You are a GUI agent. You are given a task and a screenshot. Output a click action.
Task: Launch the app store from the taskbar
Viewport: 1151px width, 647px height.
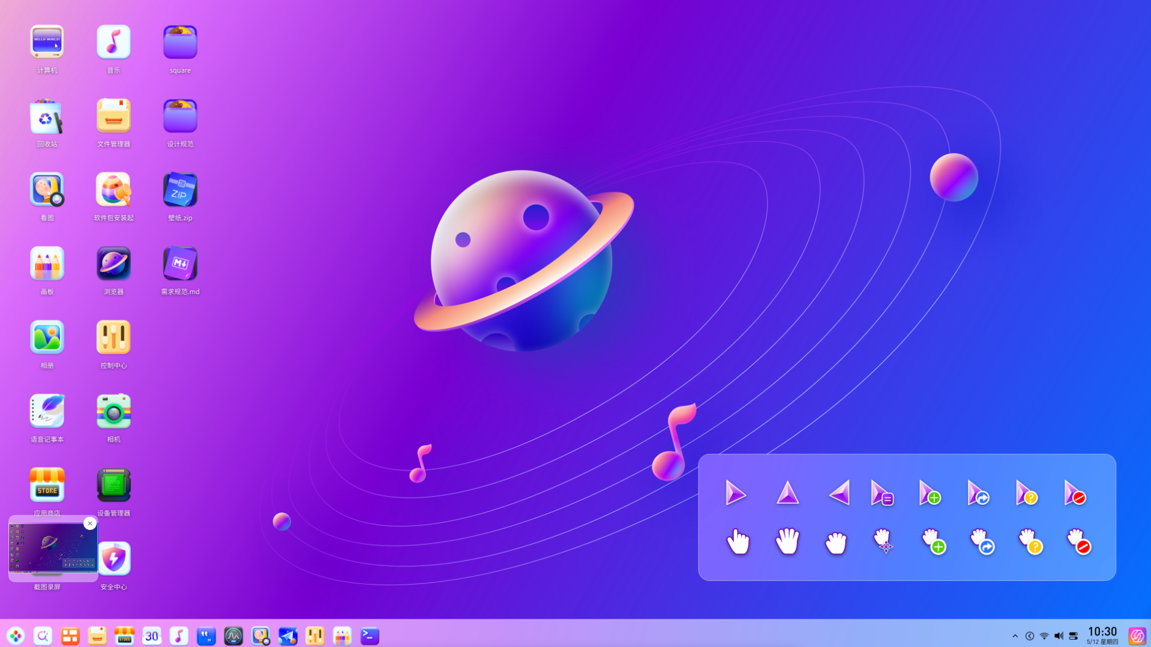click(124, 636)
